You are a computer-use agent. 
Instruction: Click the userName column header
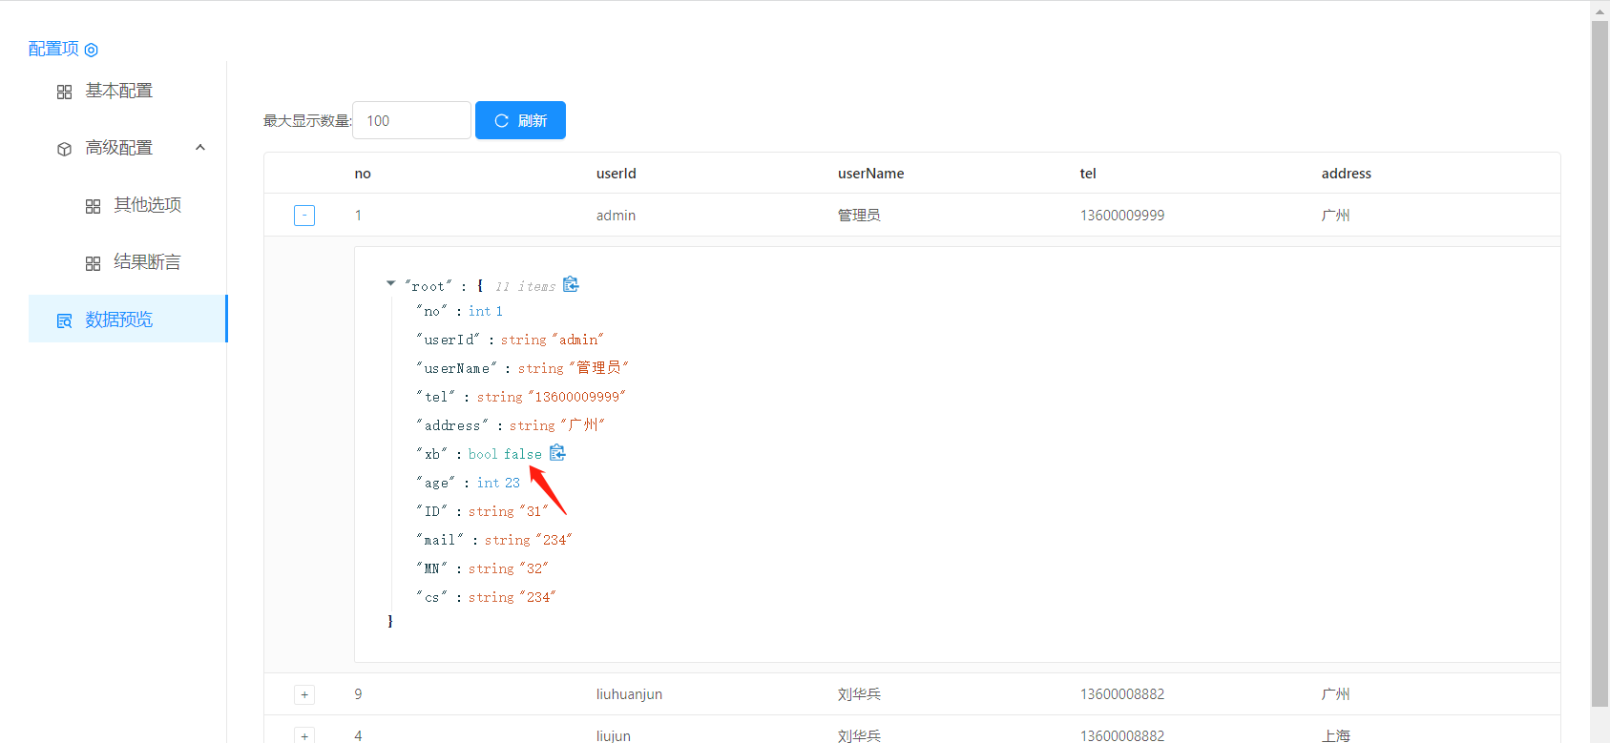point(870,174)
